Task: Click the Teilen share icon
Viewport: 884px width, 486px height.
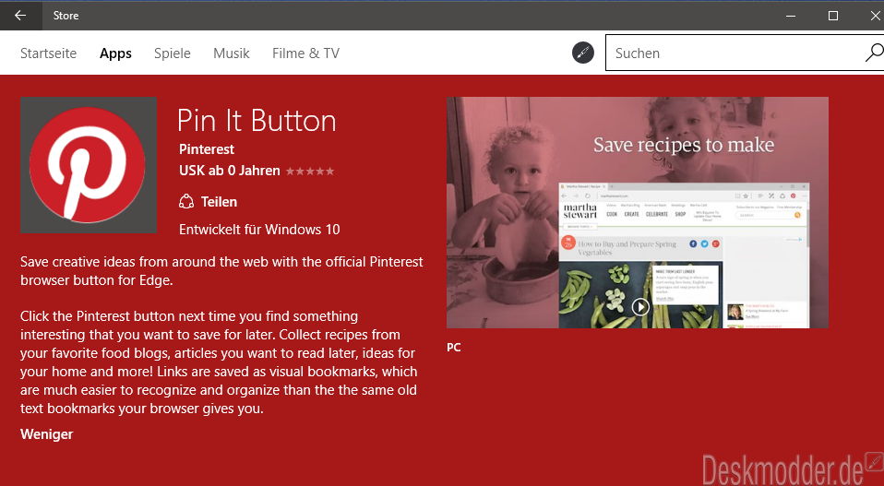Action: click(x=186, y=202)
